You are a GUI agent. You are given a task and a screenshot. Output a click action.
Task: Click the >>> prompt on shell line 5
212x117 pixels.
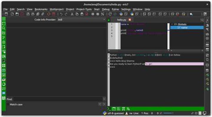pyautogui.click(x=112, y=67)
